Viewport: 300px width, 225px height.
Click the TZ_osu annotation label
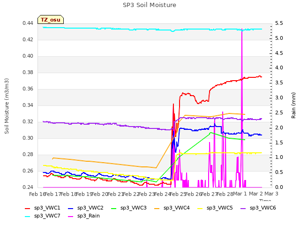tap(51, 20)
